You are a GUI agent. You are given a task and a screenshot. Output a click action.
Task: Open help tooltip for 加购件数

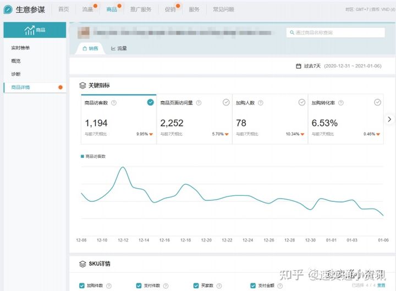tap(109, 285)
